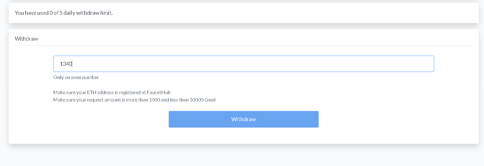Screen dimensions: 484x166
Task: Click the daily withdraw limit message
Action: tap(64, 13)
